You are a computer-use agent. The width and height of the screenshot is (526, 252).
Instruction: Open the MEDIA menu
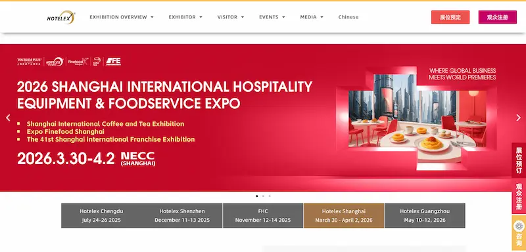pyautogui.click(x=308, y=17)
